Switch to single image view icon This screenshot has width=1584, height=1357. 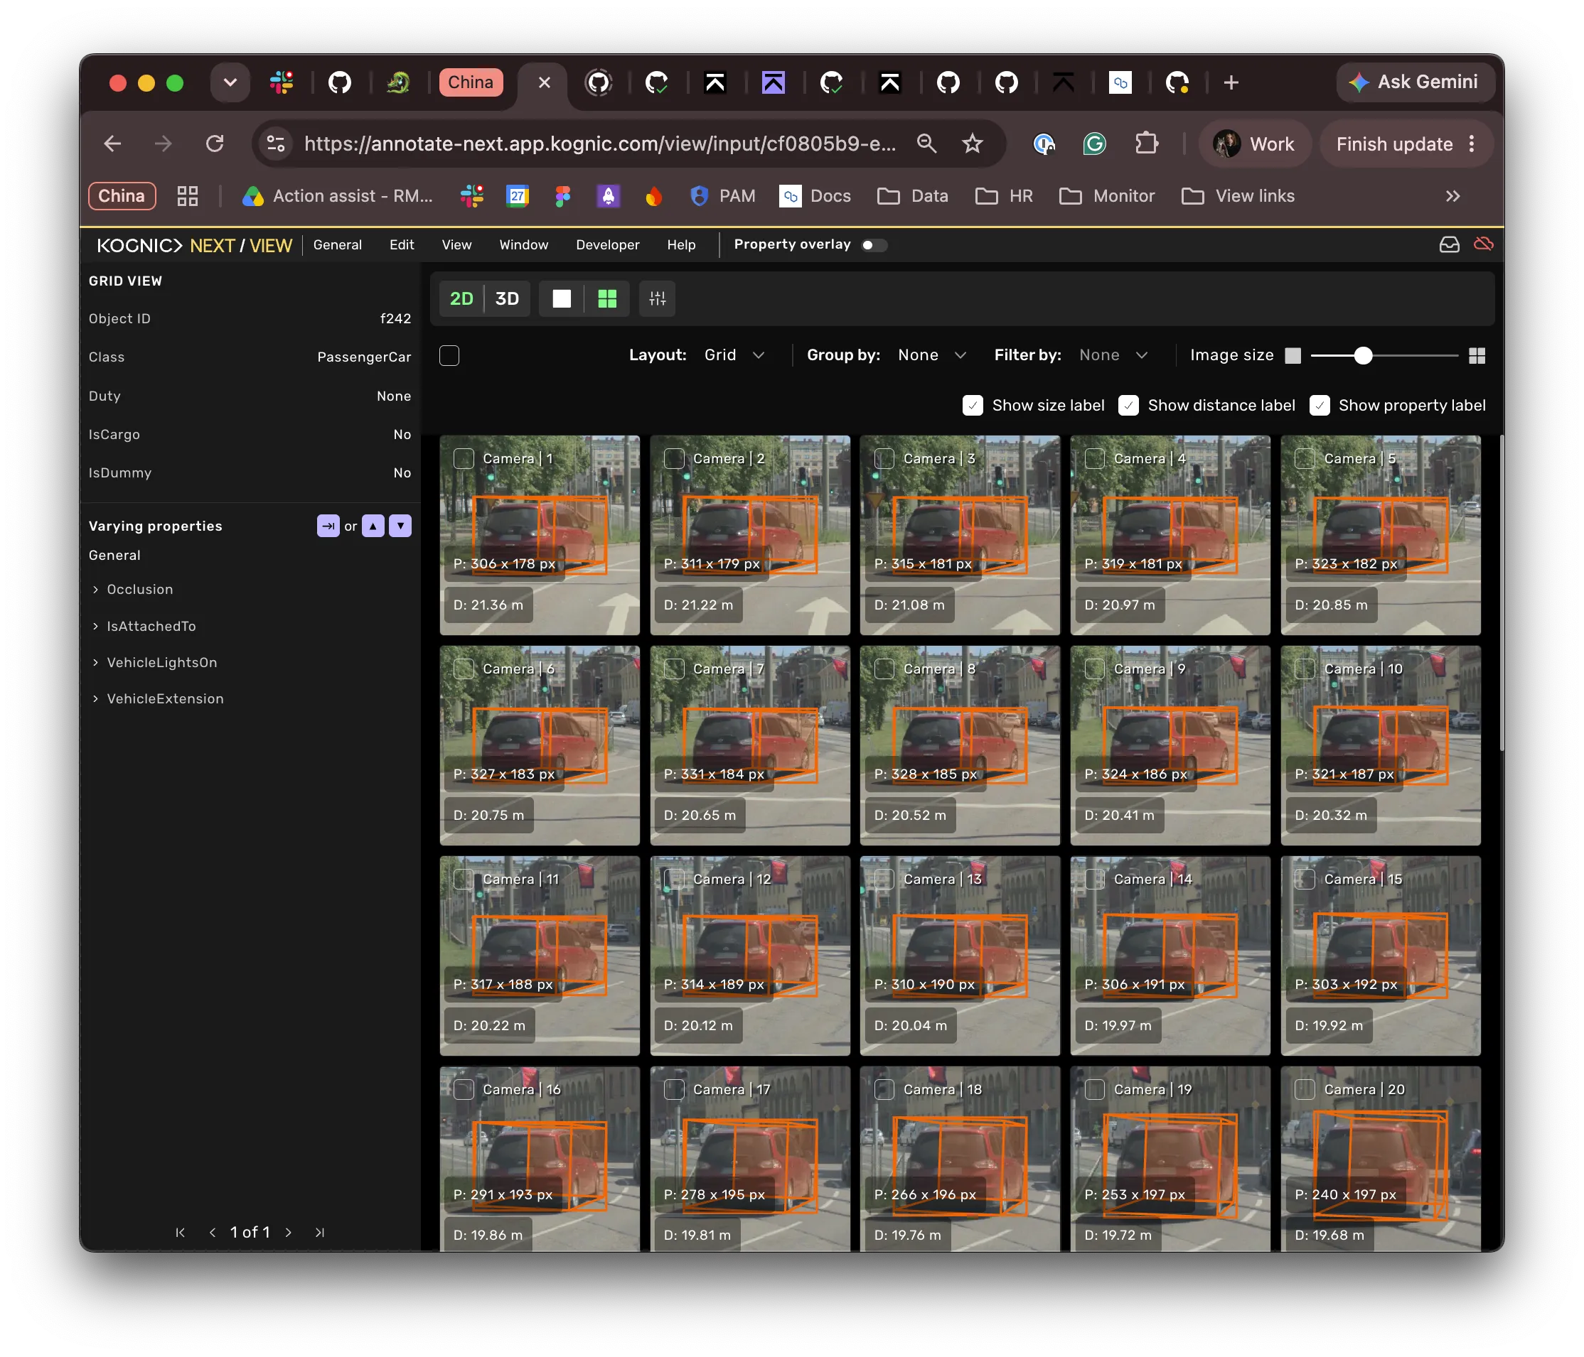point(562,299)
